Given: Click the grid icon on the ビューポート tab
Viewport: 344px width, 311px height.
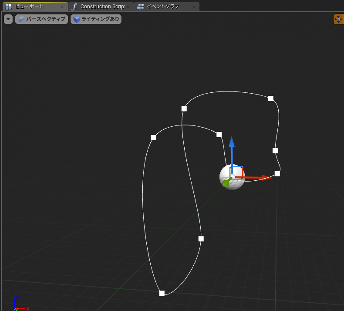Looking at the screenshot, I should 9,7.
